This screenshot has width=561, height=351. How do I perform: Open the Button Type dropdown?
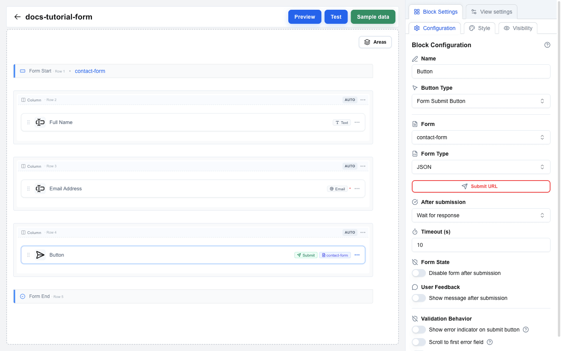click(x=481, y=101)
